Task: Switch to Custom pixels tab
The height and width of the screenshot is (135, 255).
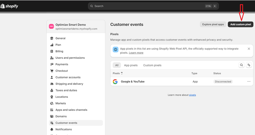Action: (x=152, y=65)
